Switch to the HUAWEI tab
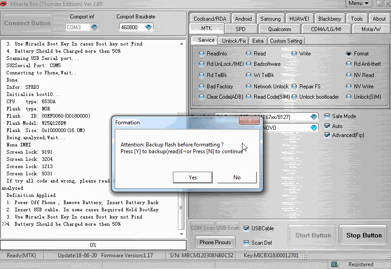Screen dimensions: 391x269 click(299, 18)
